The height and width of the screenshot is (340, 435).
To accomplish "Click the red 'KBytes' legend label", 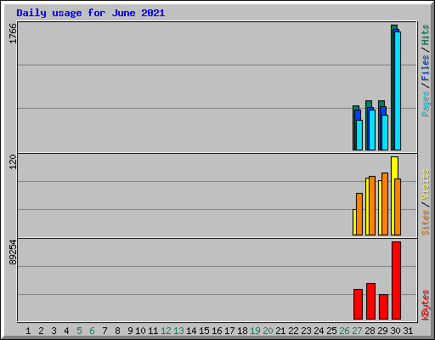I will click(426, 305).
